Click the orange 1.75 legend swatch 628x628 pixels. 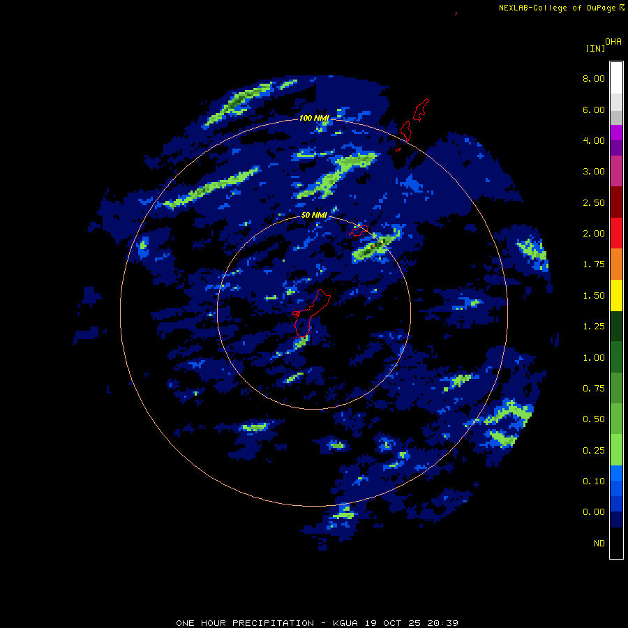pos(616,264)
